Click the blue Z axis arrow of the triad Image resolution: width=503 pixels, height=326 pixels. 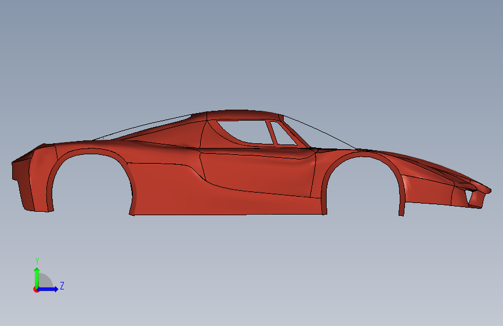[48, 289]
